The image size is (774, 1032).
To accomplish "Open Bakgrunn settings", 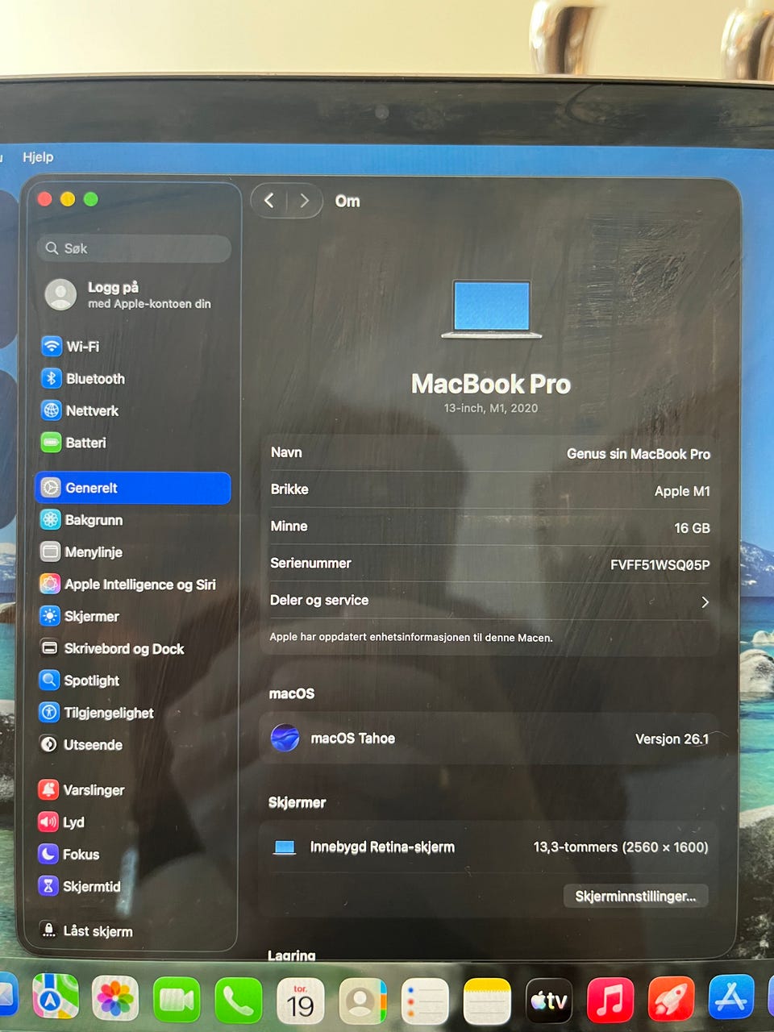I will 81,520.
